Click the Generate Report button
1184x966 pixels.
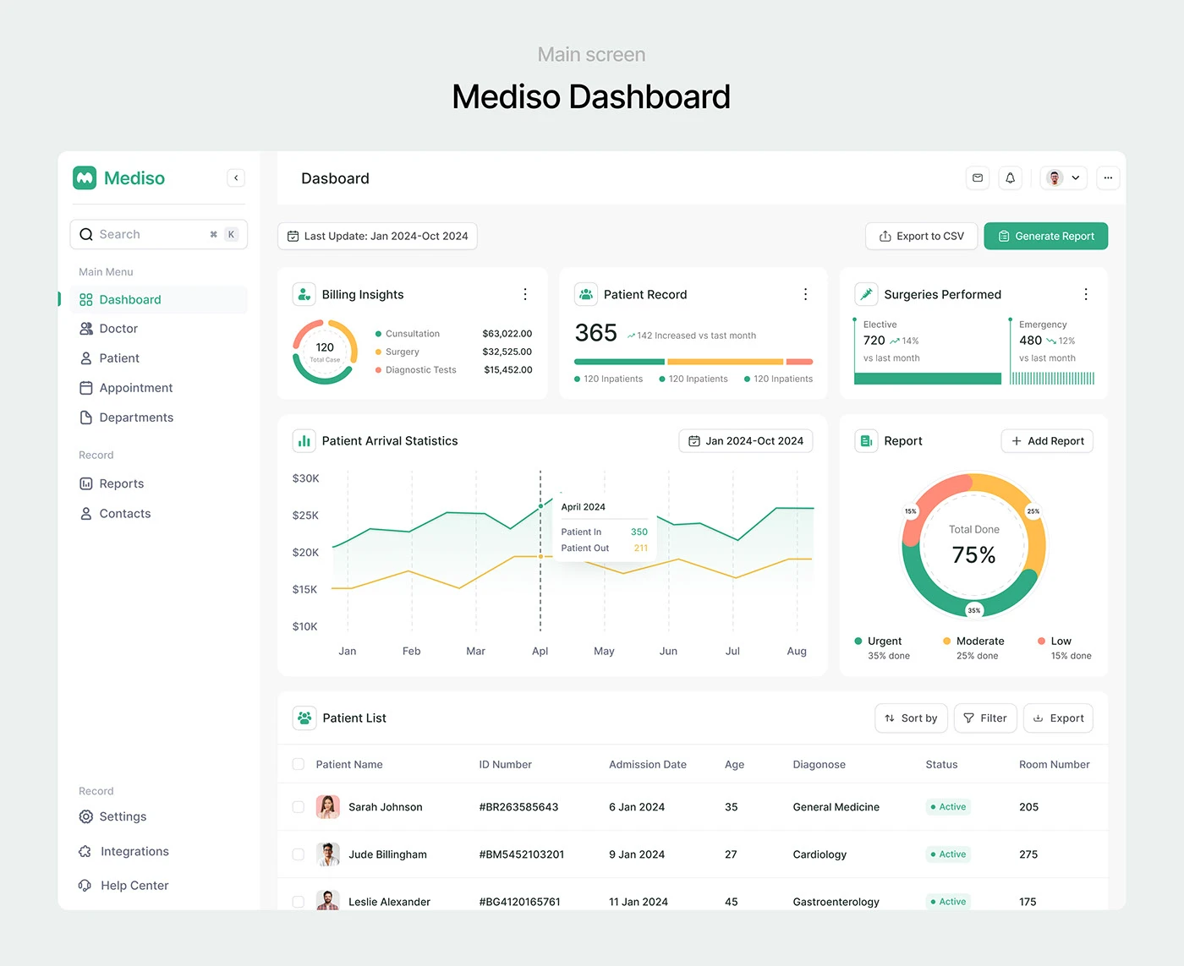coord(1046,236)
